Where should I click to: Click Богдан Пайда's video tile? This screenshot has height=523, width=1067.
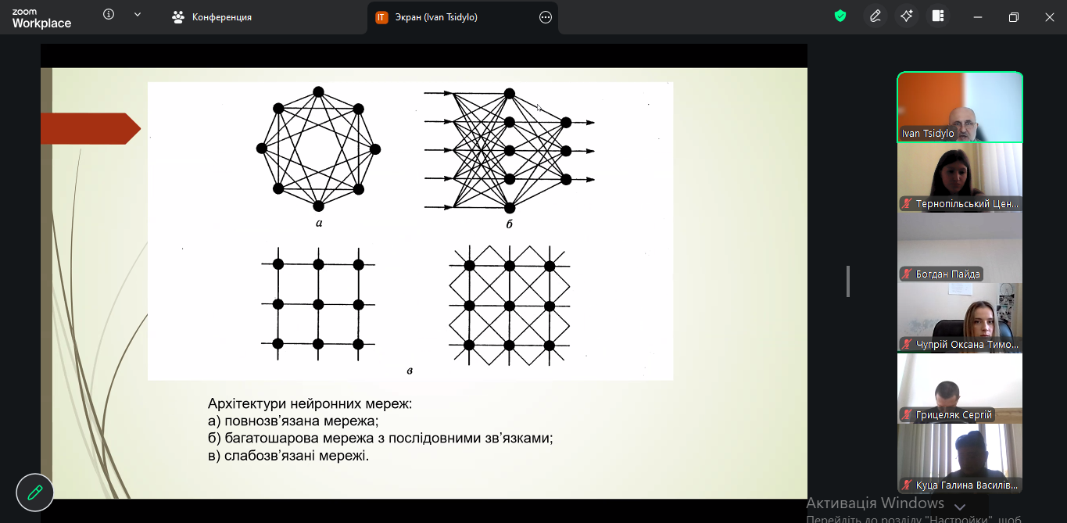tap(959, 248)
